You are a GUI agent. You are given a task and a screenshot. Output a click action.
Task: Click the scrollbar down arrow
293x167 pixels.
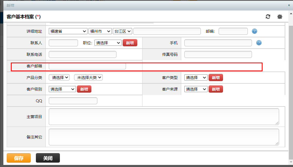coord(291,162)
